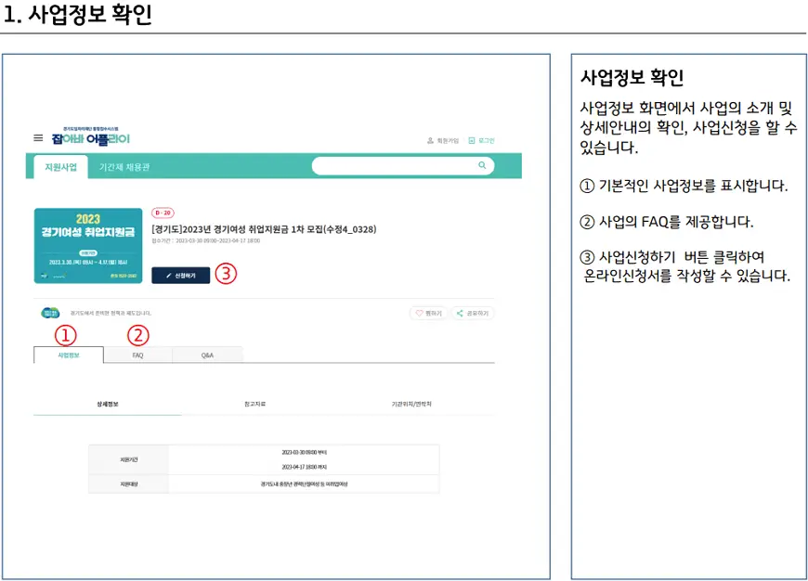Click the 회원가입 person icon link
This screenshot has height=581, width=808.
tap(443, 140)
